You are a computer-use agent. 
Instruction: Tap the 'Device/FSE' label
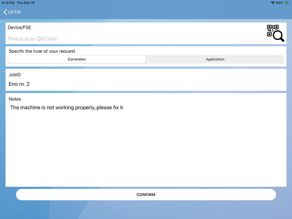pyautogui.click(x=19, y=27)
